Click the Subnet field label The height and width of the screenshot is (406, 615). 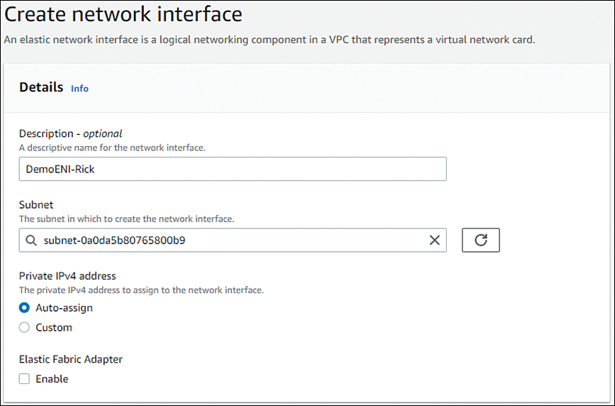coord(36,204)
